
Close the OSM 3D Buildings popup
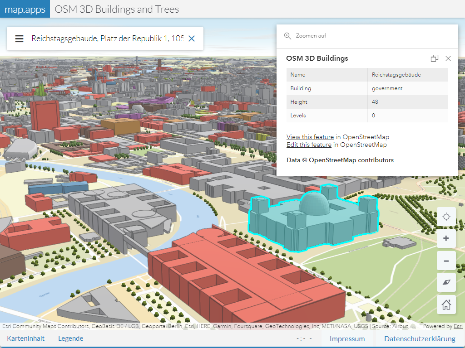(x=448, y=58)
